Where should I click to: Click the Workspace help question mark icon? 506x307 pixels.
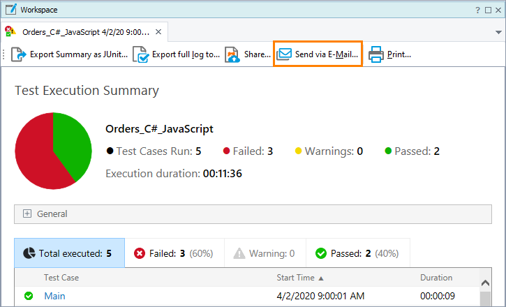point(478,10)
